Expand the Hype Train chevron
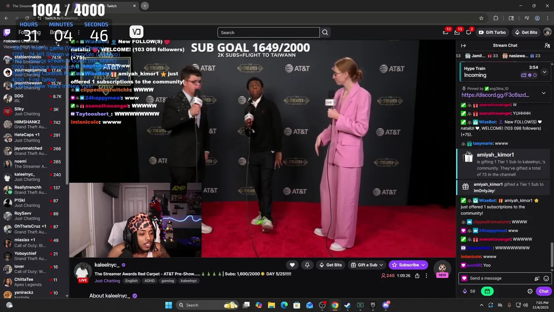 pos(544,72)
